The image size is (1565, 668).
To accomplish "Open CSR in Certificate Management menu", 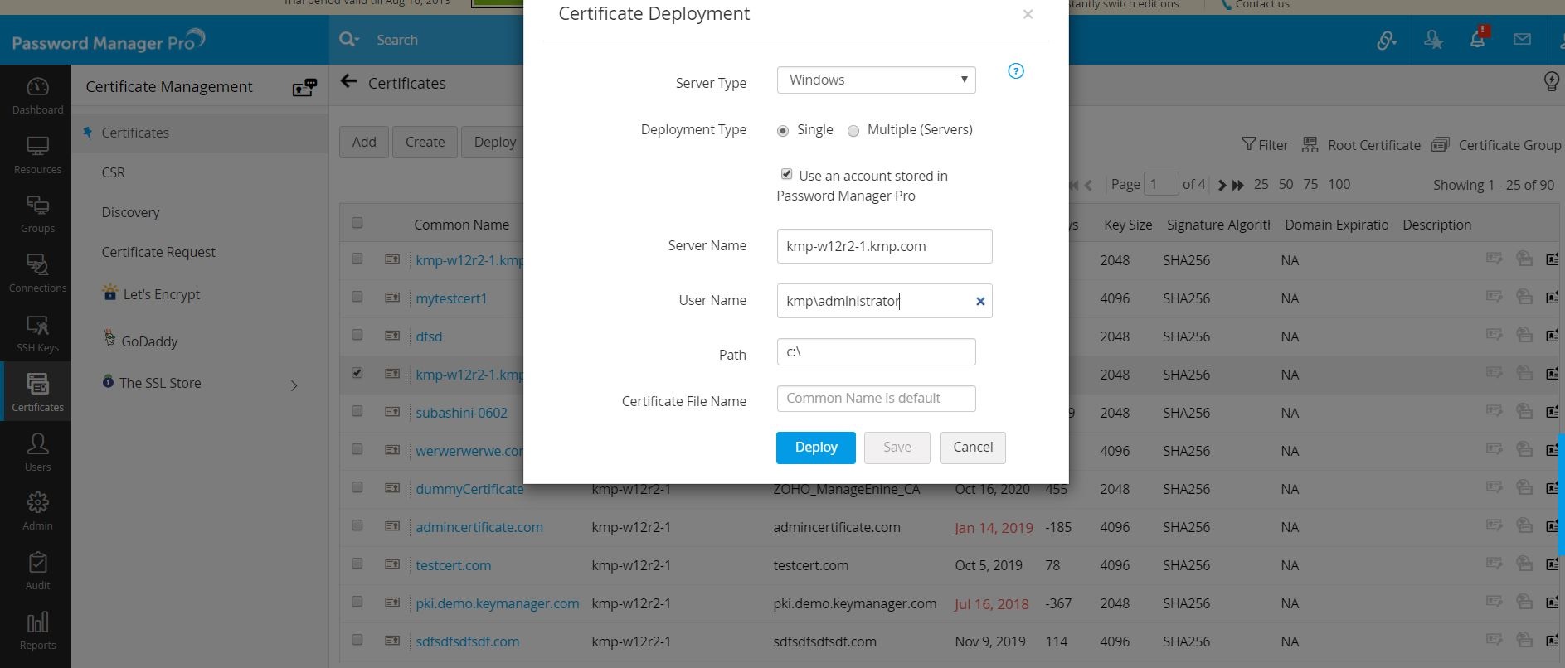I will click(113, 172).
